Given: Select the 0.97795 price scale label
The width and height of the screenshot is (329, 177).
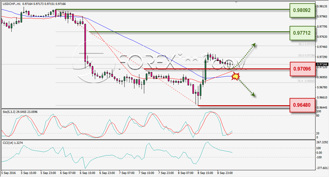Looking at the screenshot, I should (x=322, y=27).
